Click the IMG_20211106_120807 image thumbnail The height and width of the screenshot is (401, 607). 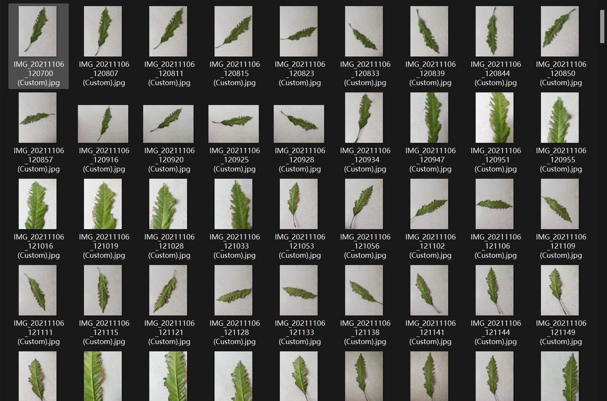[103, 31]
